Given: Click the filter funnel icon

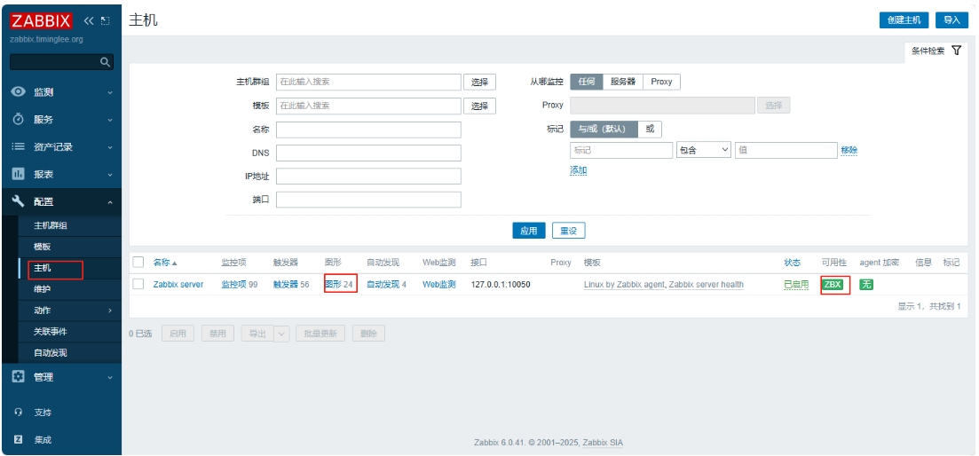Looking at the screenshot, I should [x=957, y=51].
